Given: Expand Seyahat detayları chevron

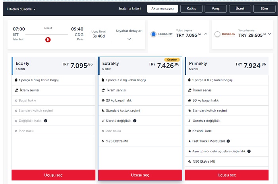Looking at the screenshot, I should pyautogui.click(x=129, y=39).
